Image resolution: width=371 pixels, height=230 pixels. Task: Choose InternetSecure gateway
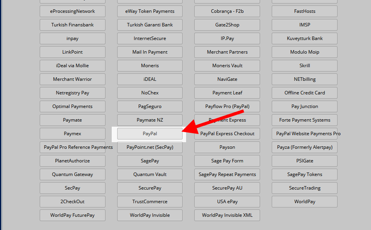point(150,38)
